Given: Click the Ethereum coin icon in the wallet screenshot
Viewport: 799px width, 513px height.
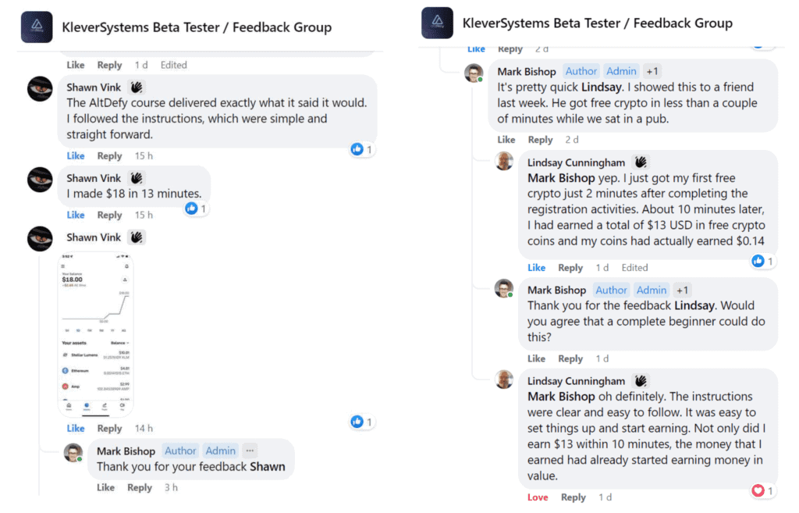Looking at the screenshot, I should tap(65, 370).
